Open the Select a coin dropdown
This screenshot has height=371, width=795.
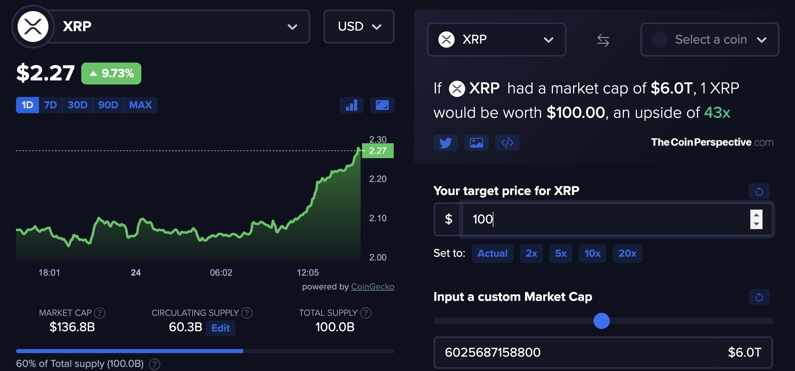tap(709, 40)
